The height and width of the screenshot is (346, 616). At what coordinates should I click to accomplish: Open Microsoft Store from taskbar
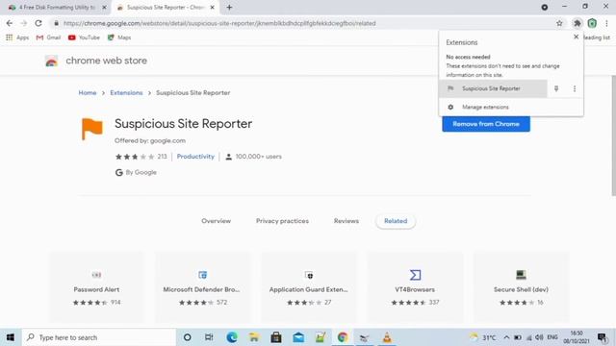pyautogui.click(x=276, y=337)
